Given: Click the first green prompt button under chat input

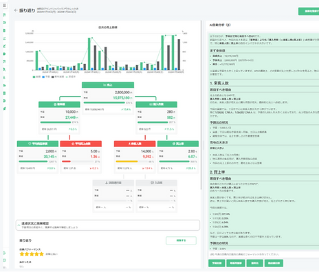Looking at the screenshot, I should pyautogui.click(x=217, y=263).
